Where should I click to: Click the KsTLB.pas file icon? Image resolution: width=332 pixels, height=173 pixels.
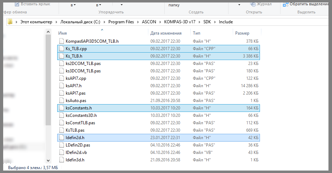[61, 130]
